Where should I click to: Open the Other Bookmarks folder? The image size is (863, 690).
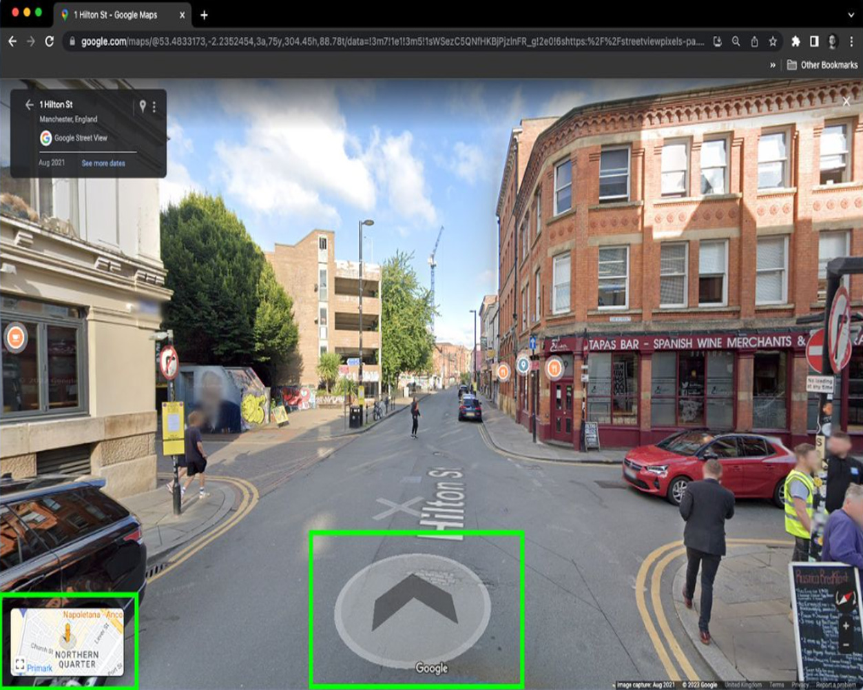(x=822, y=65)
